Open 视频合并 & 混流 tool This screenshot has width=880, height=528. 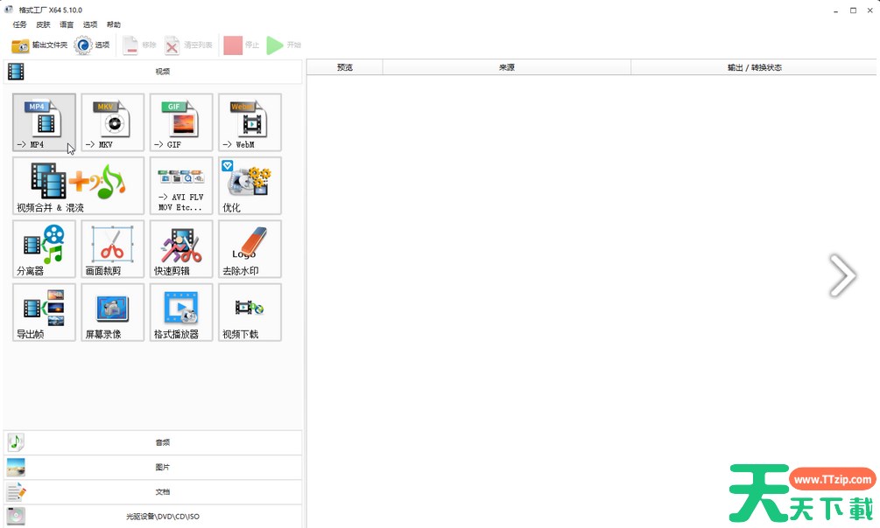point(78,185)
